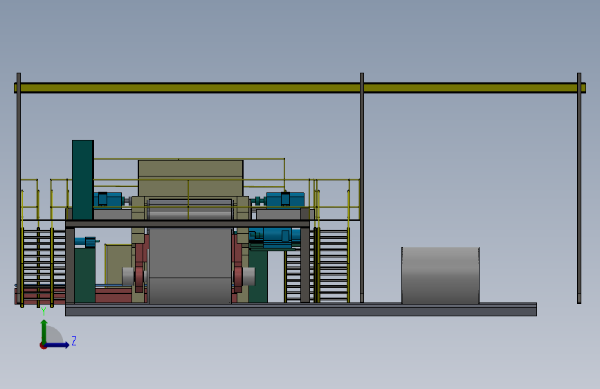Select the large gray central drum body
The image size is (600, 389).
pyautogui.click(x=190, y=266)
